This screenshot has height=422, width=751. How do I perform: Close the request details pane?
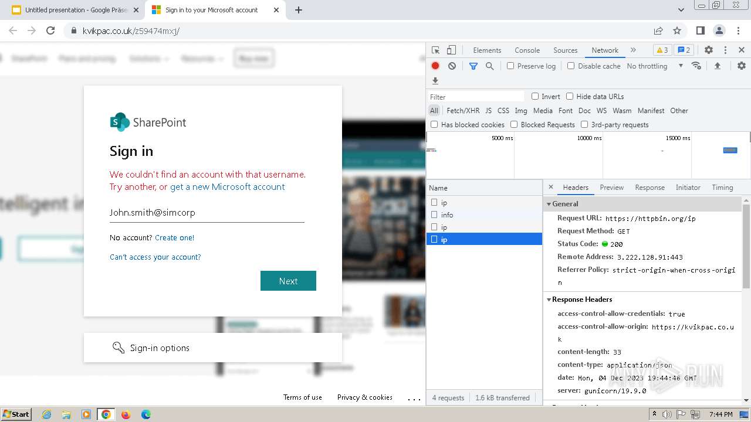click(x=550, y=188)
